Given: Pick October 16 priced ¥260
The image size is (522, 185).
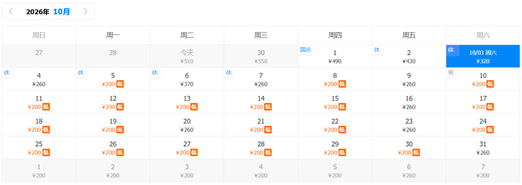Looking at the screenshot, I should tap(409, 102).
